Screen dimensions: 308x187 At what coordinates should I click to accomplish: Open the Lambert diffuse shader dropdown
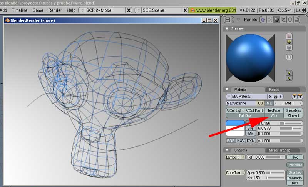point(235,157)
